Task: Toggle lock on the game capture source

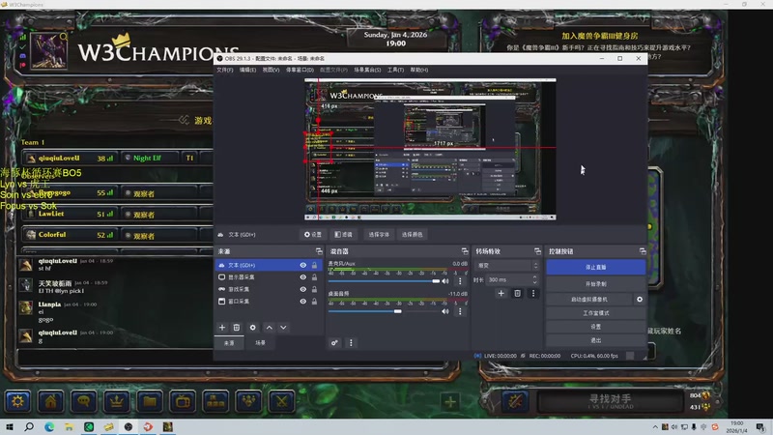Action: tap(315, 289)
